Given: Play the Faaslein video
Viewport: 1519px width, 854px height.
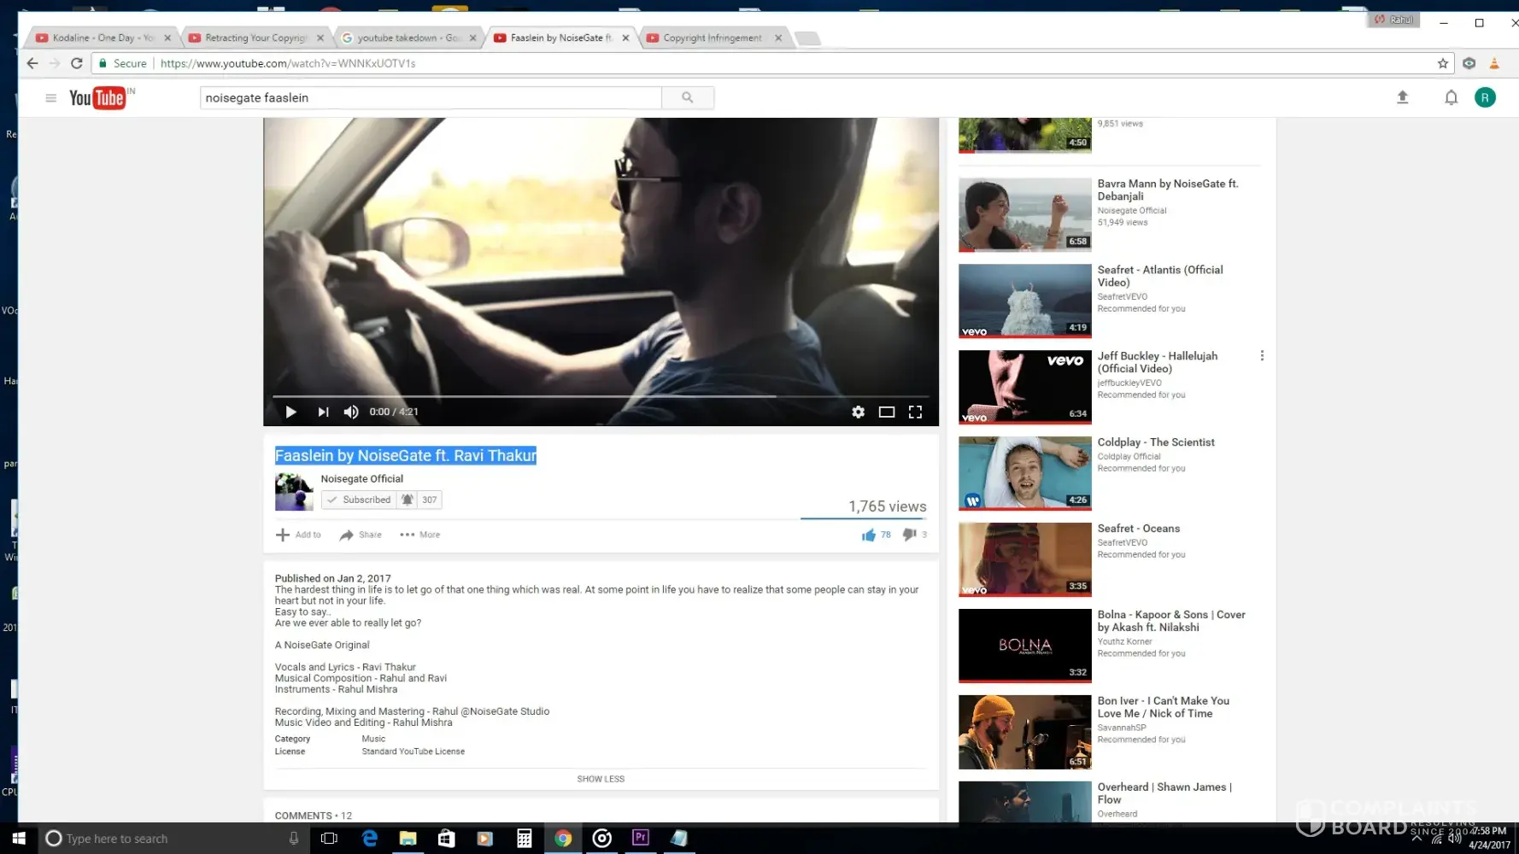Looking at the screenshot, I should (x=290, y=412).
